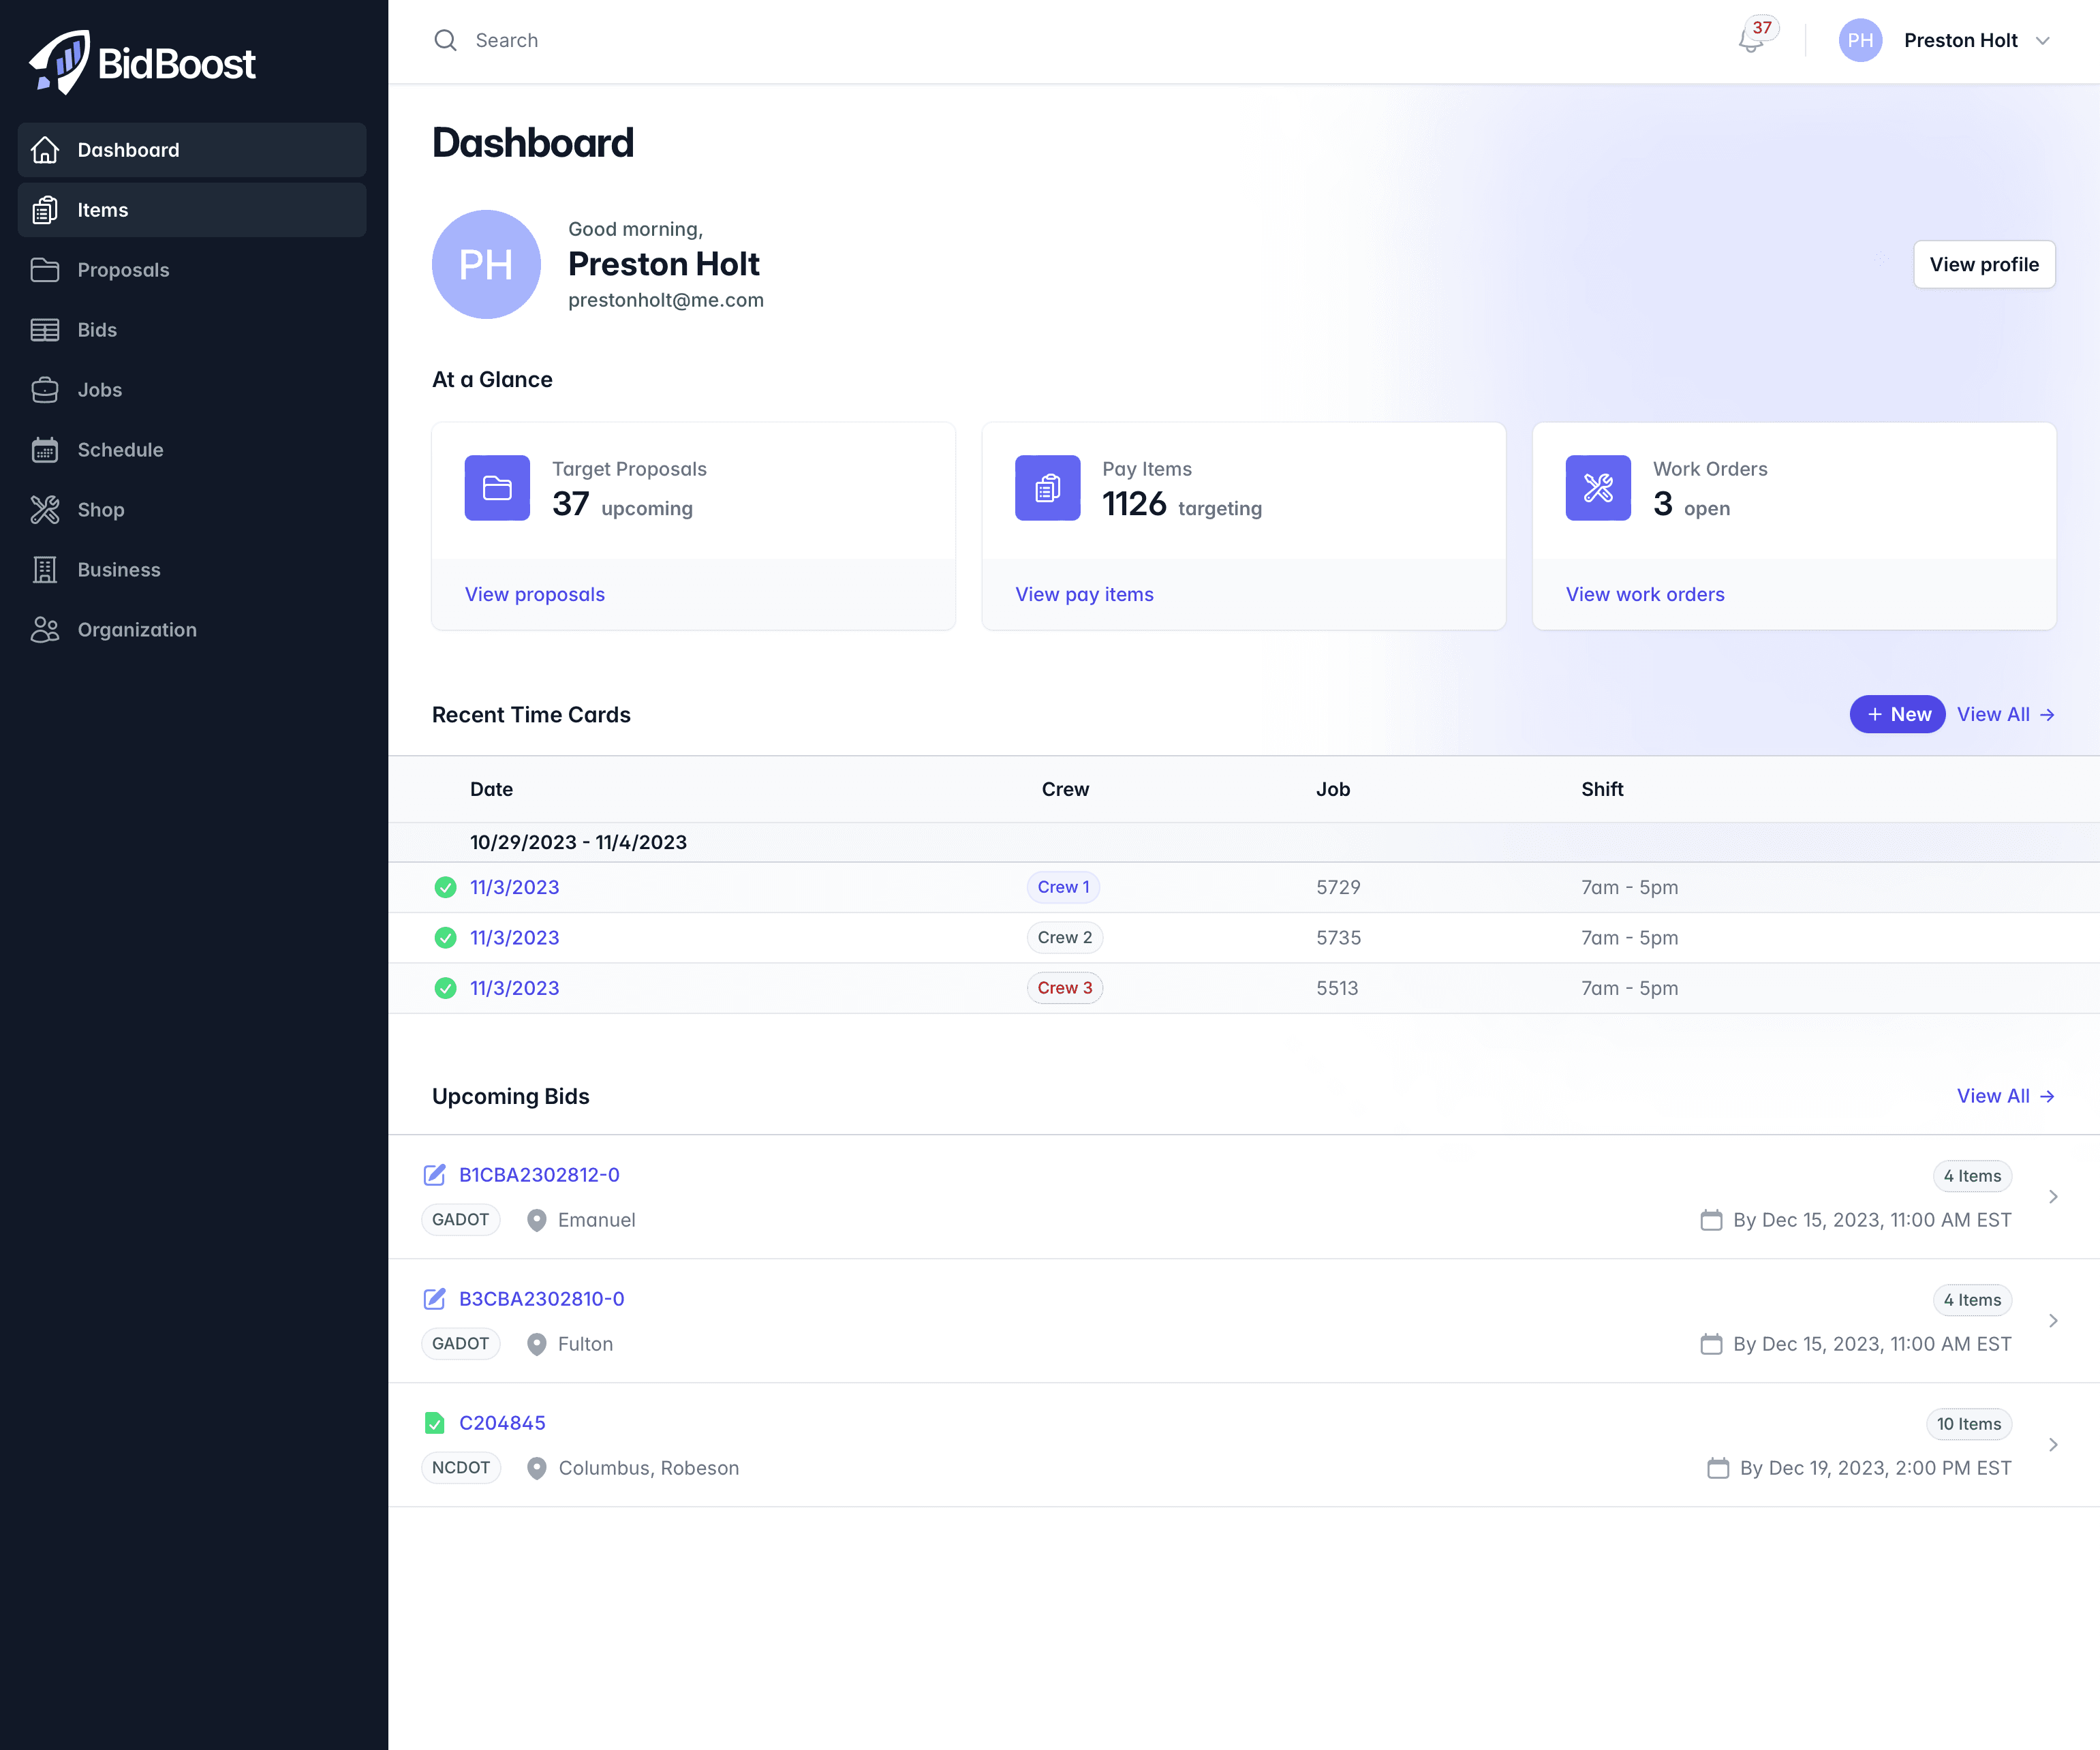Select the Jobs menu item

[99, 389]
